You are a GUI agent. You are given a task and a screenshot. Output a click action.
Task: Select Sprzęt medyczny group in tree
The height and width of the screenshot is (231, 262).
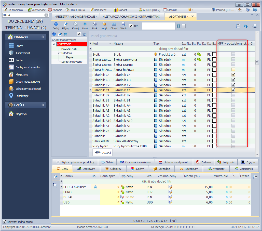(x=72, y=62)
